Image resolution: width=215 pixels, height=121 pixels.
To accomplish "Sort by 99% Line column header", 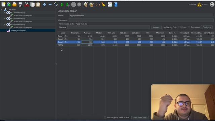I will 136,33.
